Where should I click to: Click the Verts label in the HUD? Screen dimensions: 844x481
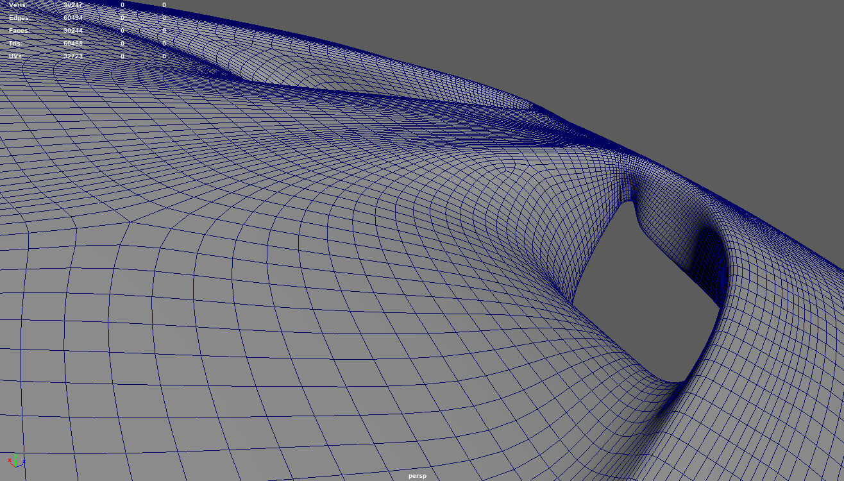19,5
